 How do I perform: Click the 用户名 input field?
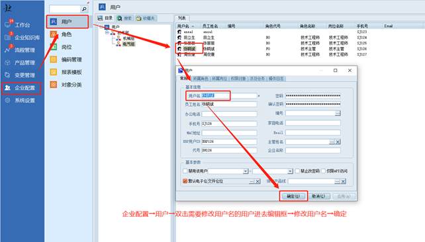point(229,96)
